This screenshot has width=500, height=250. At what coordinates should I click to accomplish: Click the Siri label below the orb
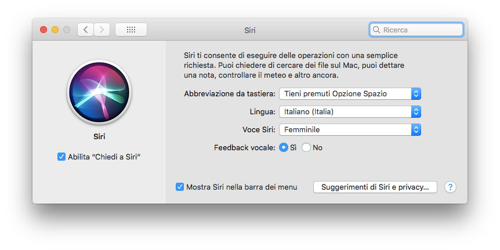coord(99,137)
